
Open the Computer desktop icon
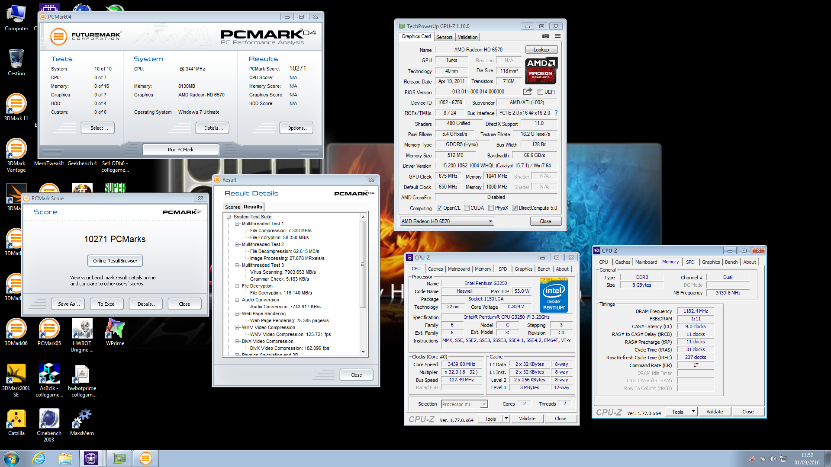coord(16,18)
